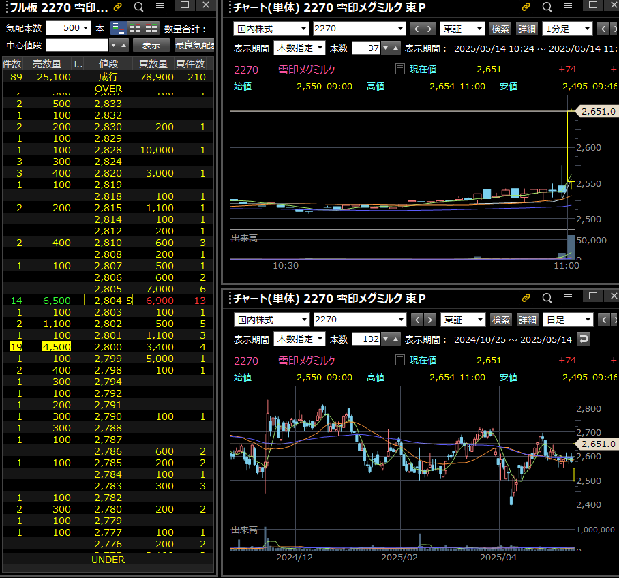Click the 中心値段 price input field

pyautogui.click(x=77, y=45)
